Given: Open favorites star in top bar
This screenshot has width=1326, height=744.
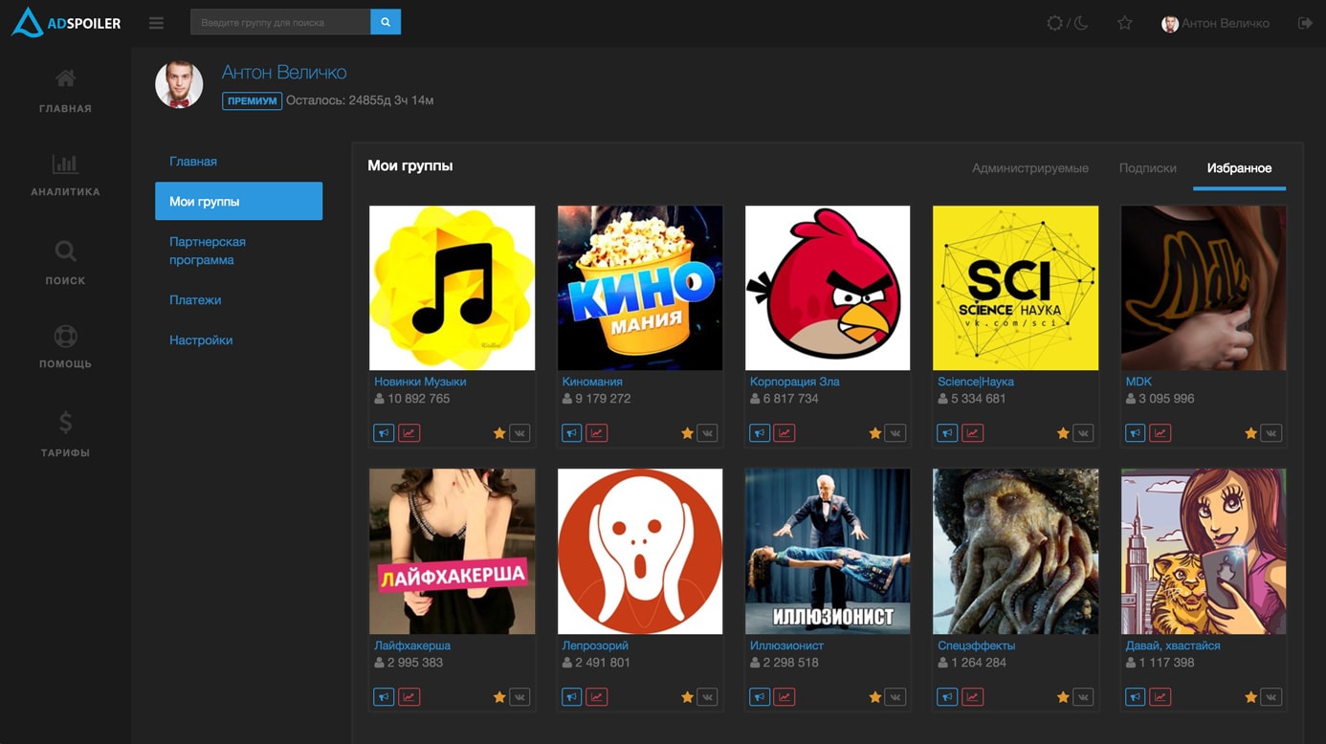Looking at the screenshot, I should (1125, 23).
